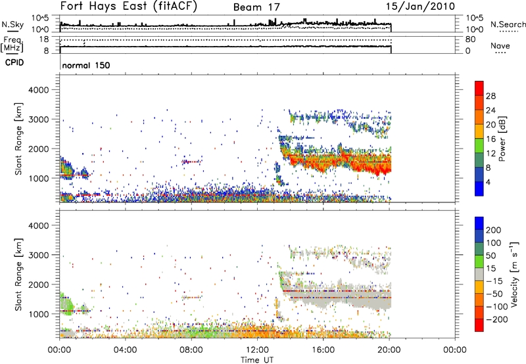Viewport: 526px width, 364px height.
Task: Click the "200" label on the Velocity colorbar
Action: pos(494,230)
